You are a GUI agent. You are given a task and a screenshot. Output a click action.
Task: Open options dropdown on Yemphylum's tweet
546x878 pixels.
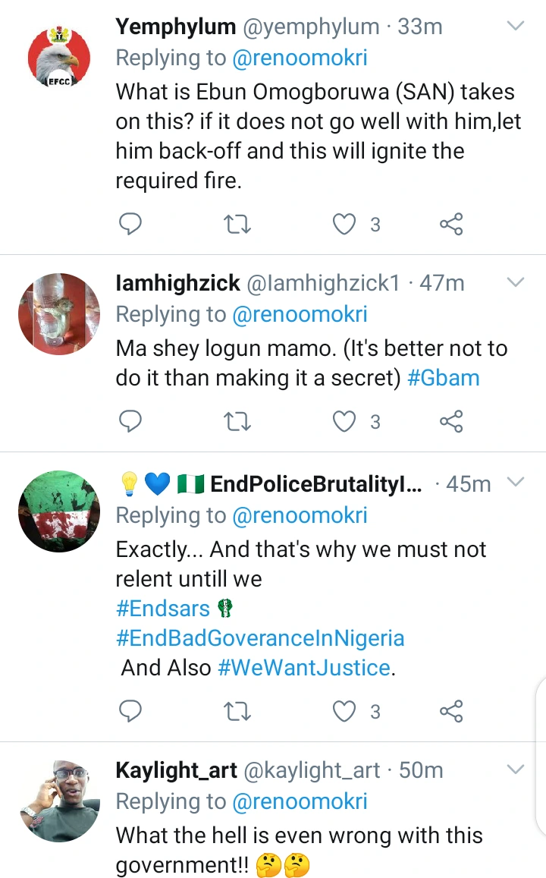(516, 27)
